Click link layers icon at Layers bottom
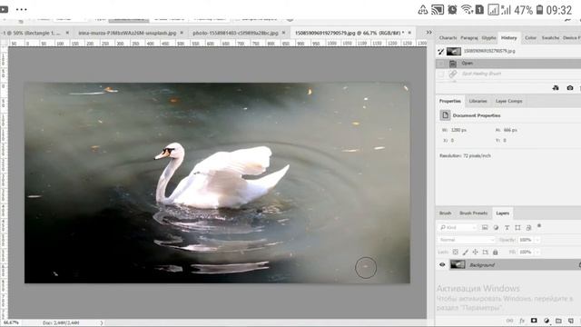This screenshot has width=581, height=327. (x=510, y=321)
